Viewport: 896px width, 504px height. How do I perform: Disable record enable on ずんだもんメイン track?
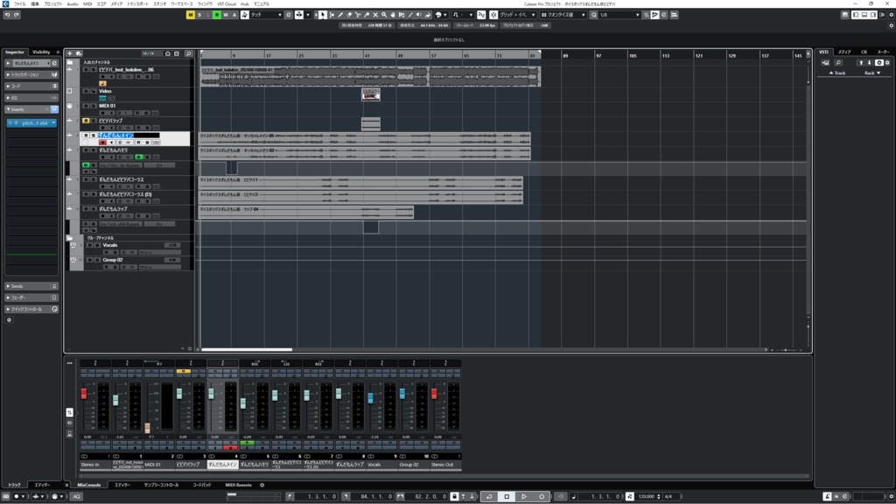[x=103, y=143]
